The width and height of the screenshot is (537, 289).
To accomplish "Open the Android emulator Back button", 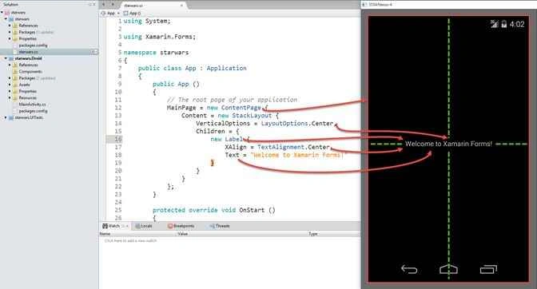I will (x=409, y=270).
